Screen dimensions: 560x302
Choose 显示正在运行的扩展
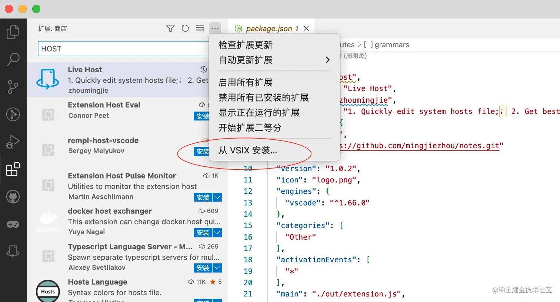coord(274,113)
